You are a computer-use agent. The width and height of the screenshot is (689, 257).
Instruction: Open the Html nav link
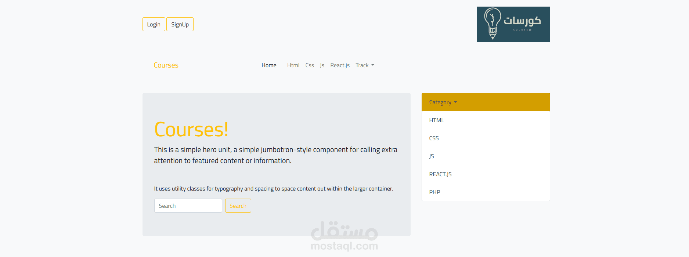click(x=293, y=65)
